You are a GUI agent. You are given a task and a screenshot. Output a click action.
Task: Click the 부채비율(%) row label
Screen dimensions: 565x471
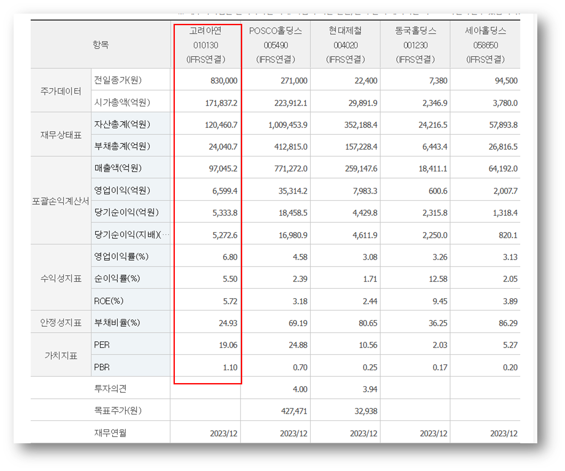117,323
